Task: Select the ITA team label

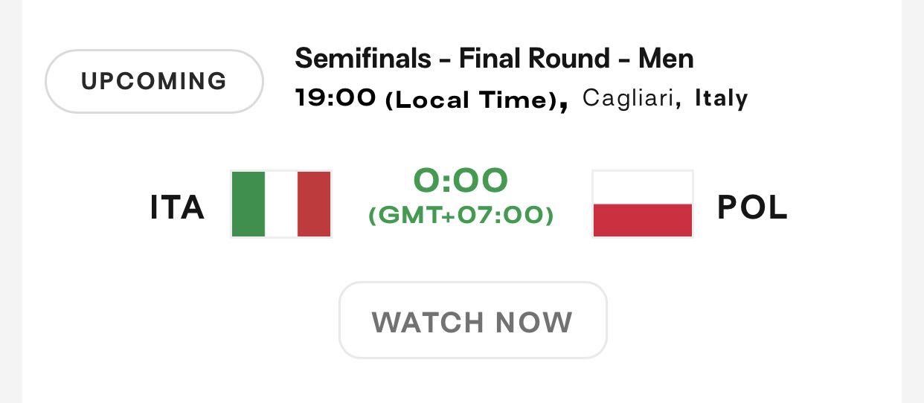Action: pos(178,208)
